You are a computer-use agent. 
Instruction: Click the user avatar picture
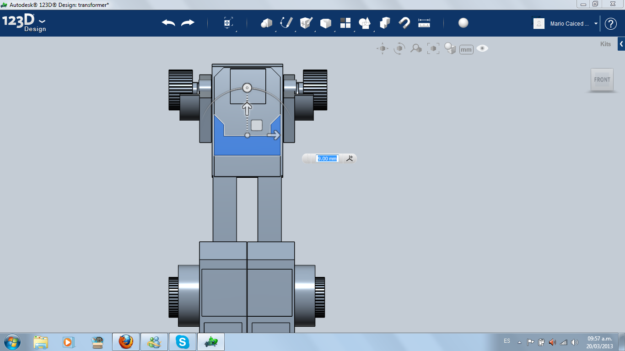coord(539,24)
